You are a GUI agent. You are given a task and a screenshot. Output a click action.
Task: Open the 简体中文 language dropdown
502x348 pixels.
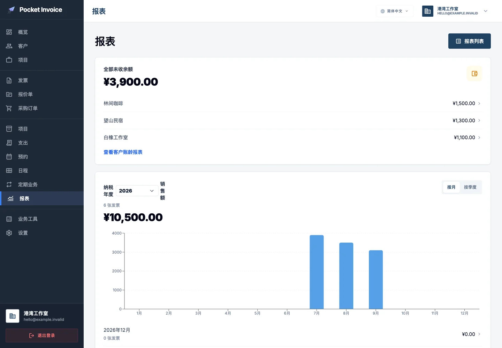395,11
